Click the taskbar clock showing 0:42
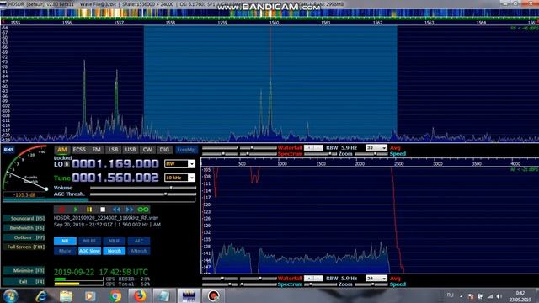 click(x=520, y=293)
